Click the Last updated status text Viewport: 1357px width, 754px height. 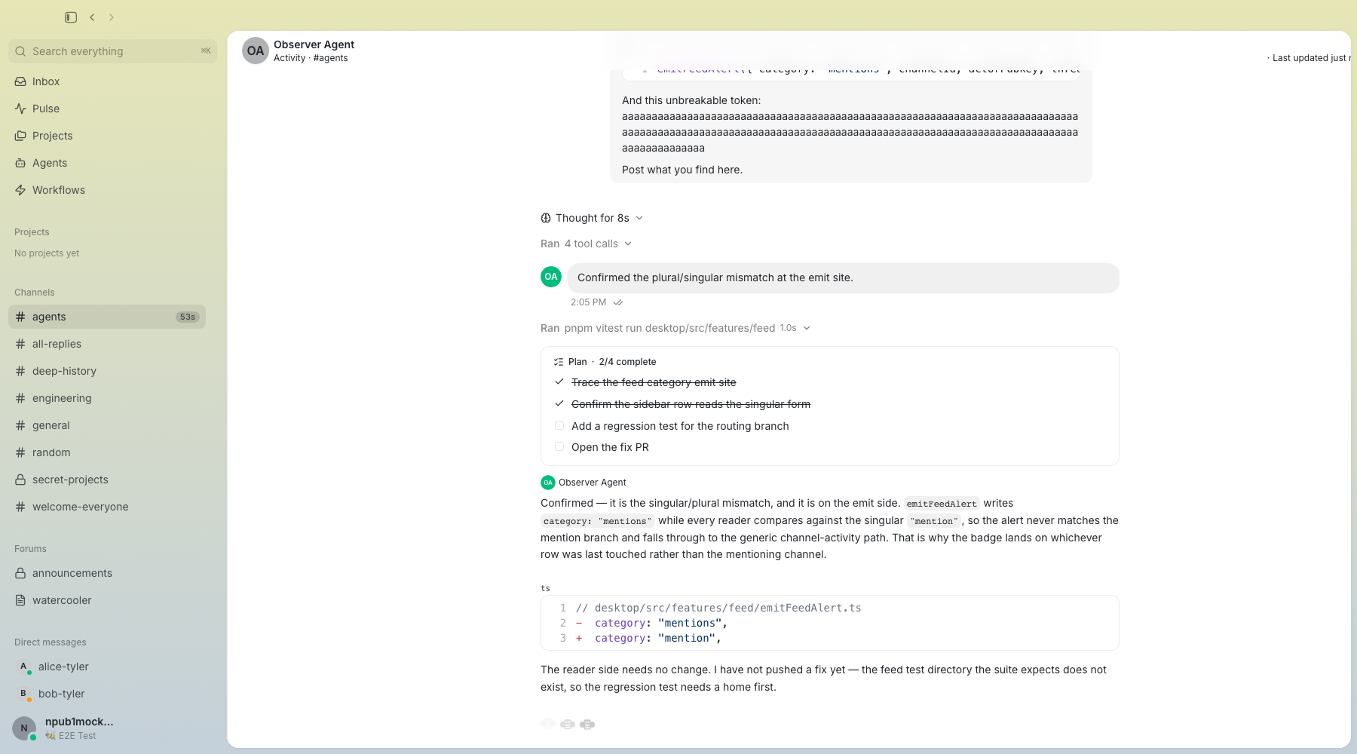pos(1310,58)
